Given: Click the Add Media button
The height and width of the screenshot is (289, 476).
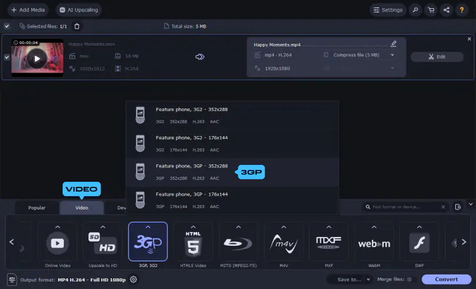Looking at the screenshot, I should [28, 10].
